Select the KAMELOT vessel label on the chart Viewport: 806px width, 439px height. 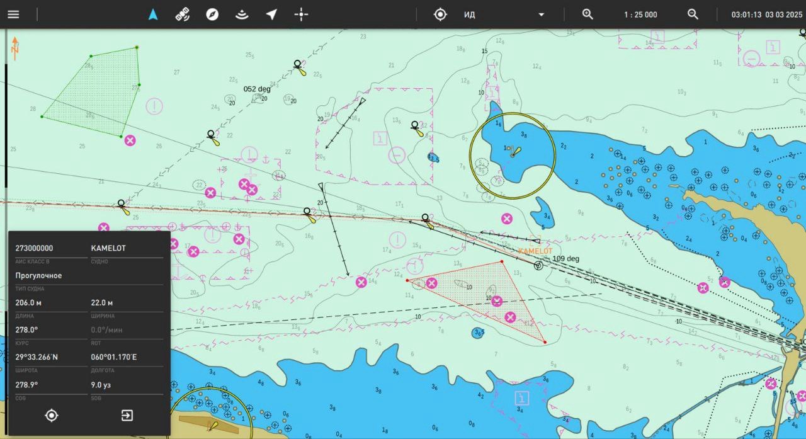coord(535,251)
